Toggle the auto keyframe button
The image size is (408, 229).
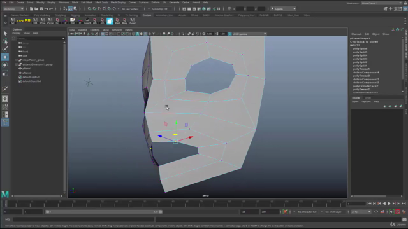(398, 212)
